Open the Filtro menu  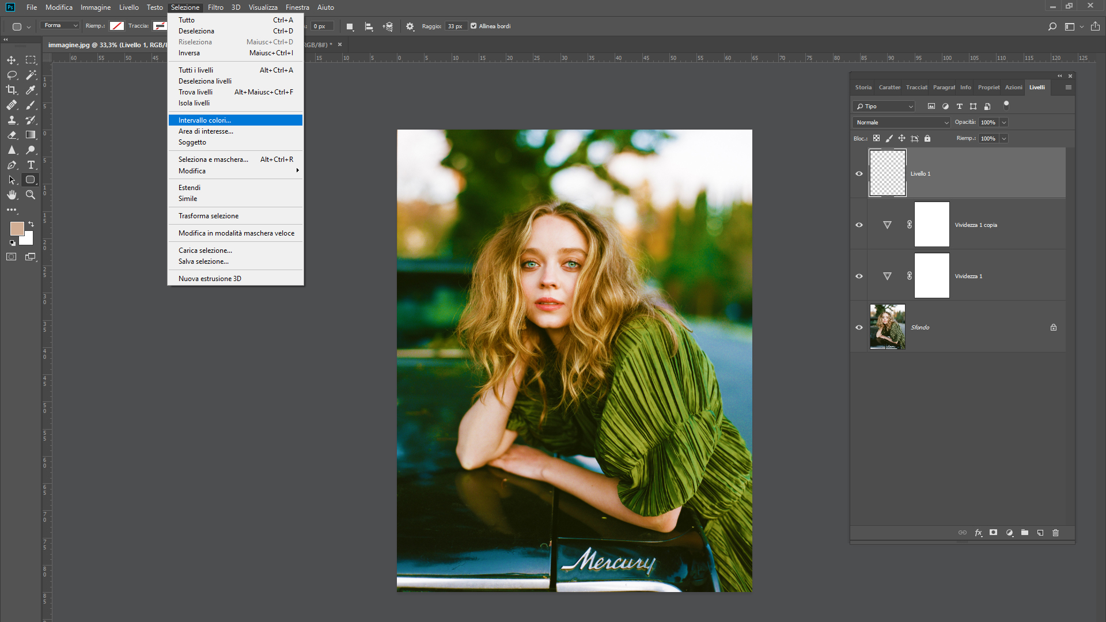(x=215, y=7)
